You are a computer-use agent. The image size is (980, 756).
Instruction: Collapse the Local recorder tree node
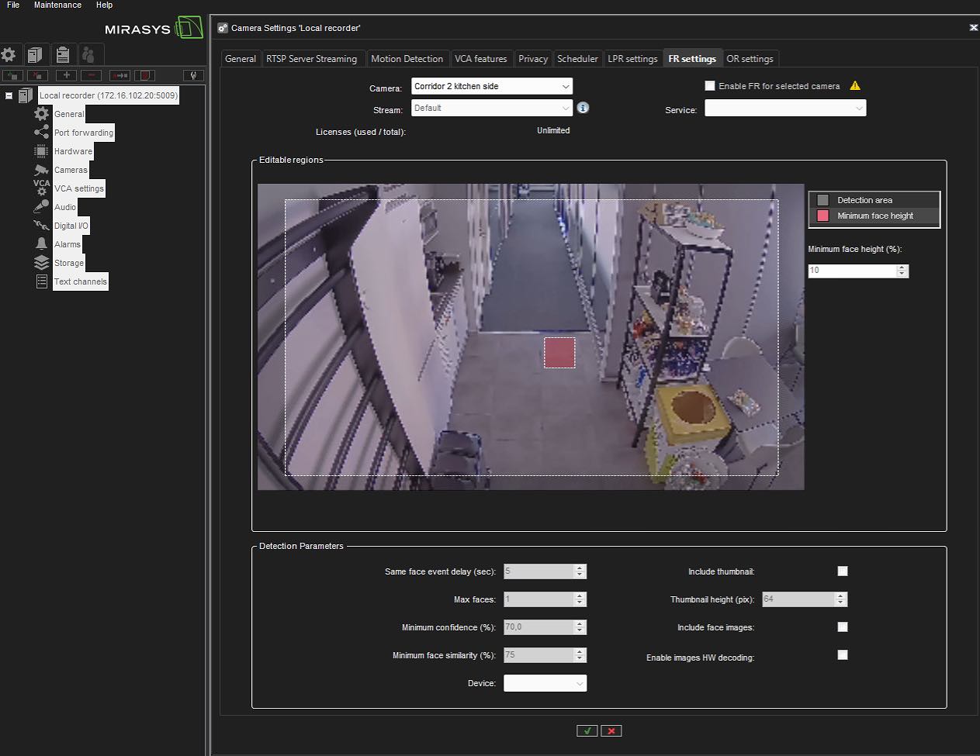coord(9,96)
